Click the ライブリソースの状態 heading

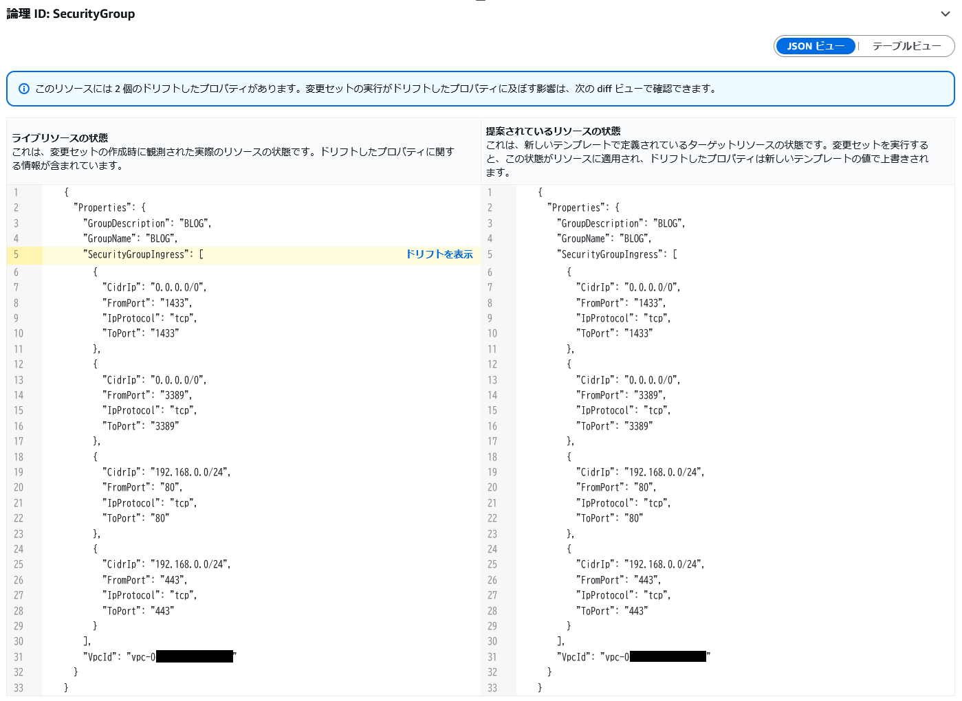click(60, 138)
